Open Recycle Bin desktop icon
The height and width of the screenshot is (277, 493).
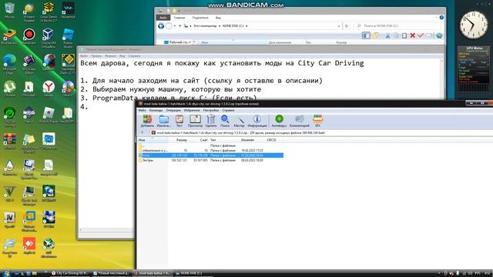(x=9, y=10)
